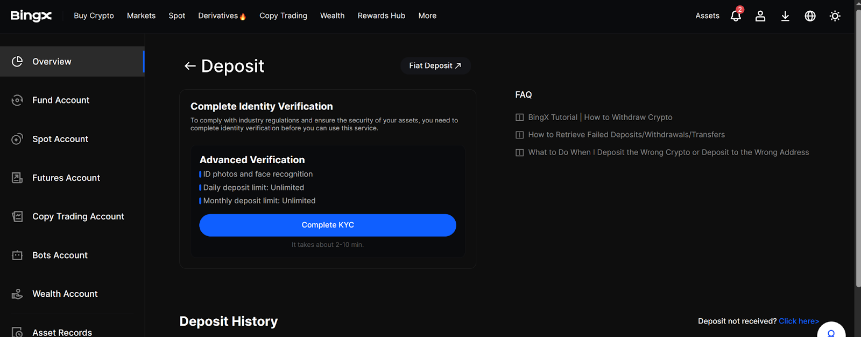The width and height of the screenshot is (861, 337).
Task: Open the Spot menu
Action: [177, 16]
